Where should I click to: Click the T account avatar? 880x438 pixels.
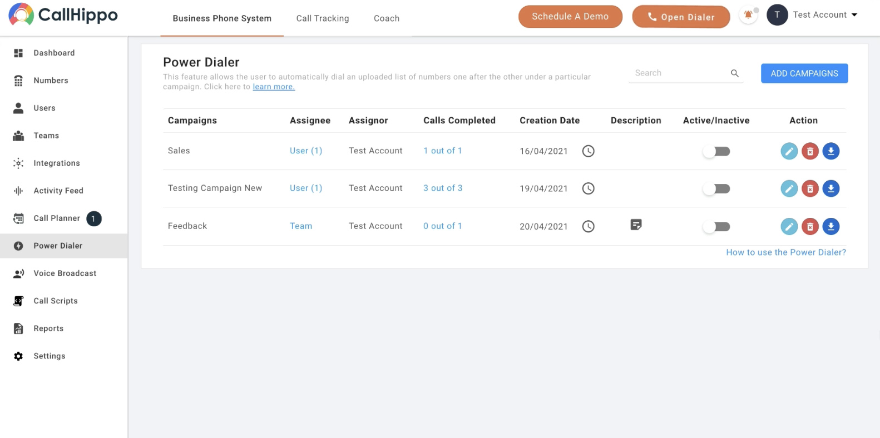[777, 15]
